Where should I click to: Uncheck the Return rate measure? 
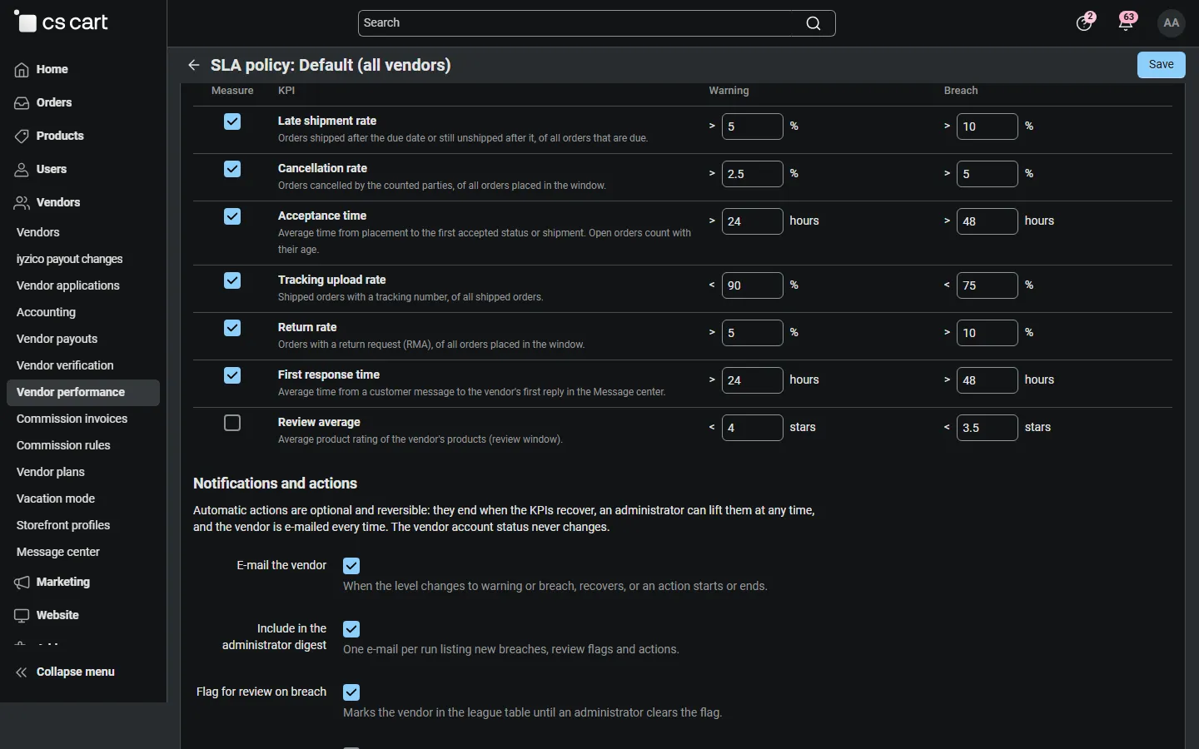click(232, 328)
